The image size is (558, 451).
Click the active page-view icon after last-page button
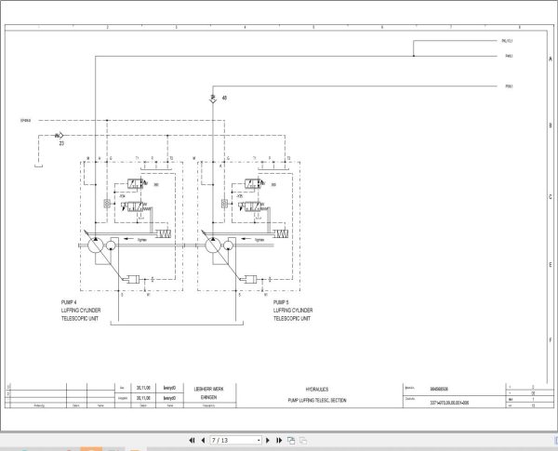coord(291,441)
